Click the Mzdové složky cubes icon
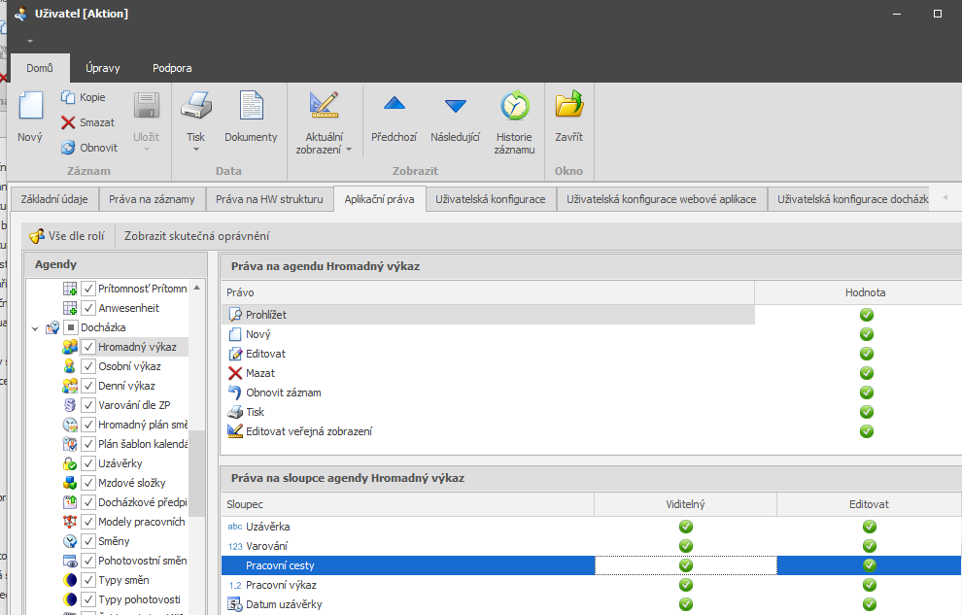The width and height of the screenshot is (962, 615). (70, 483)
